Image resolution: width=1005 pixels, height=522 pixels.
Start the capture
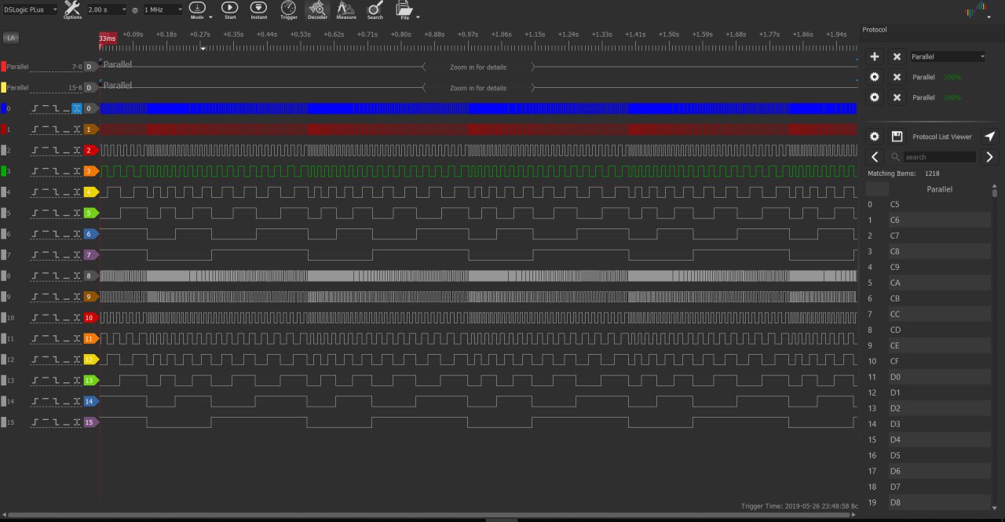(x=230, y=9)
